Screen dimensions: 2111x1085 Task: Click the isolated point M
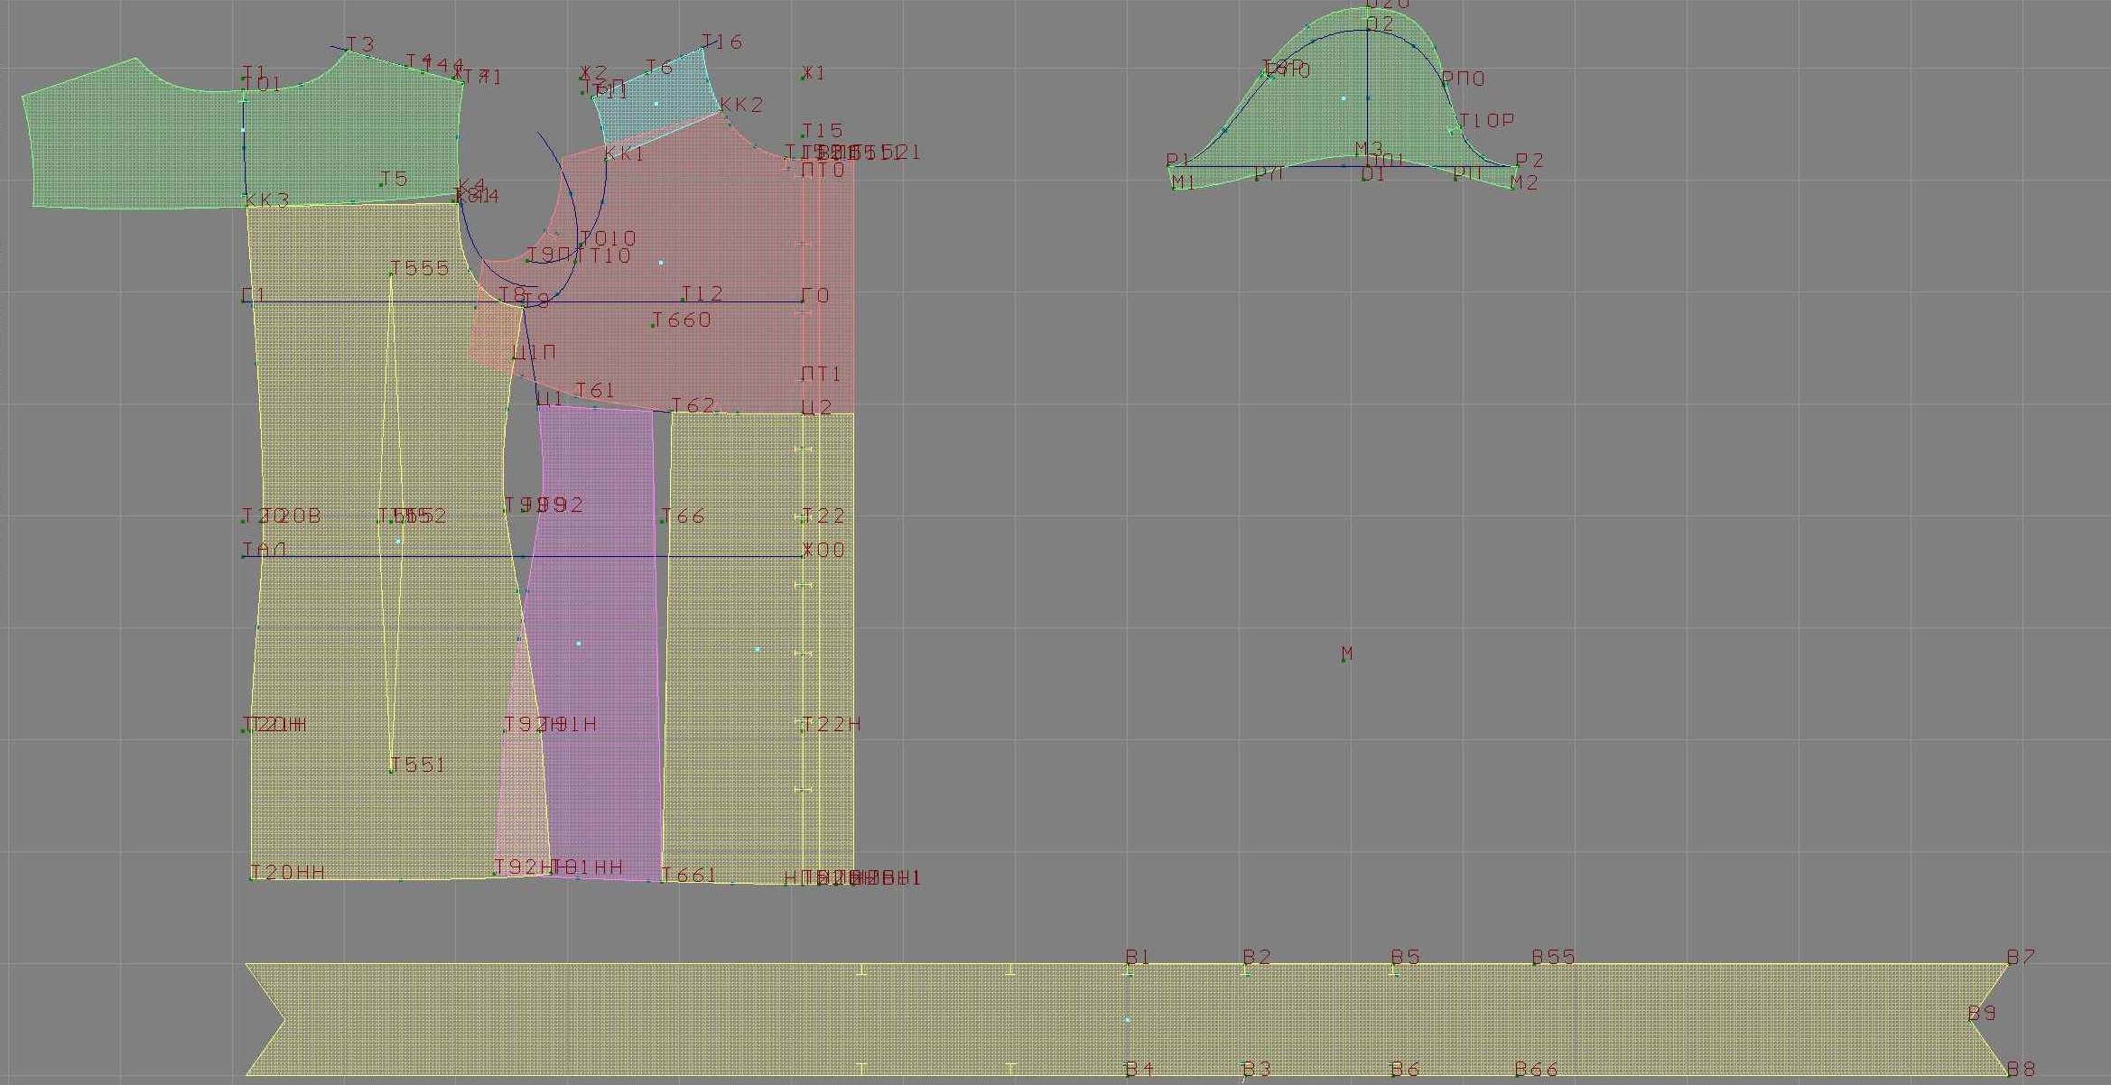1344,661
